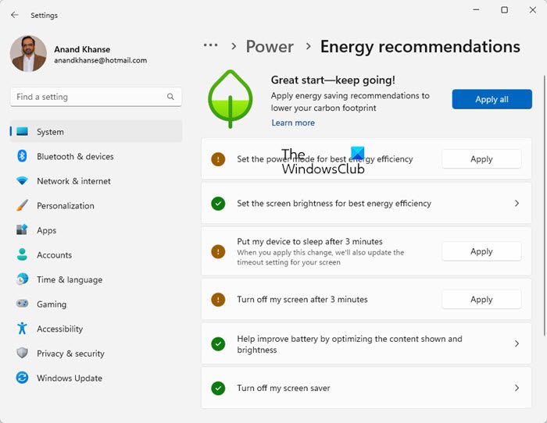Click the Apply all button

492,99
